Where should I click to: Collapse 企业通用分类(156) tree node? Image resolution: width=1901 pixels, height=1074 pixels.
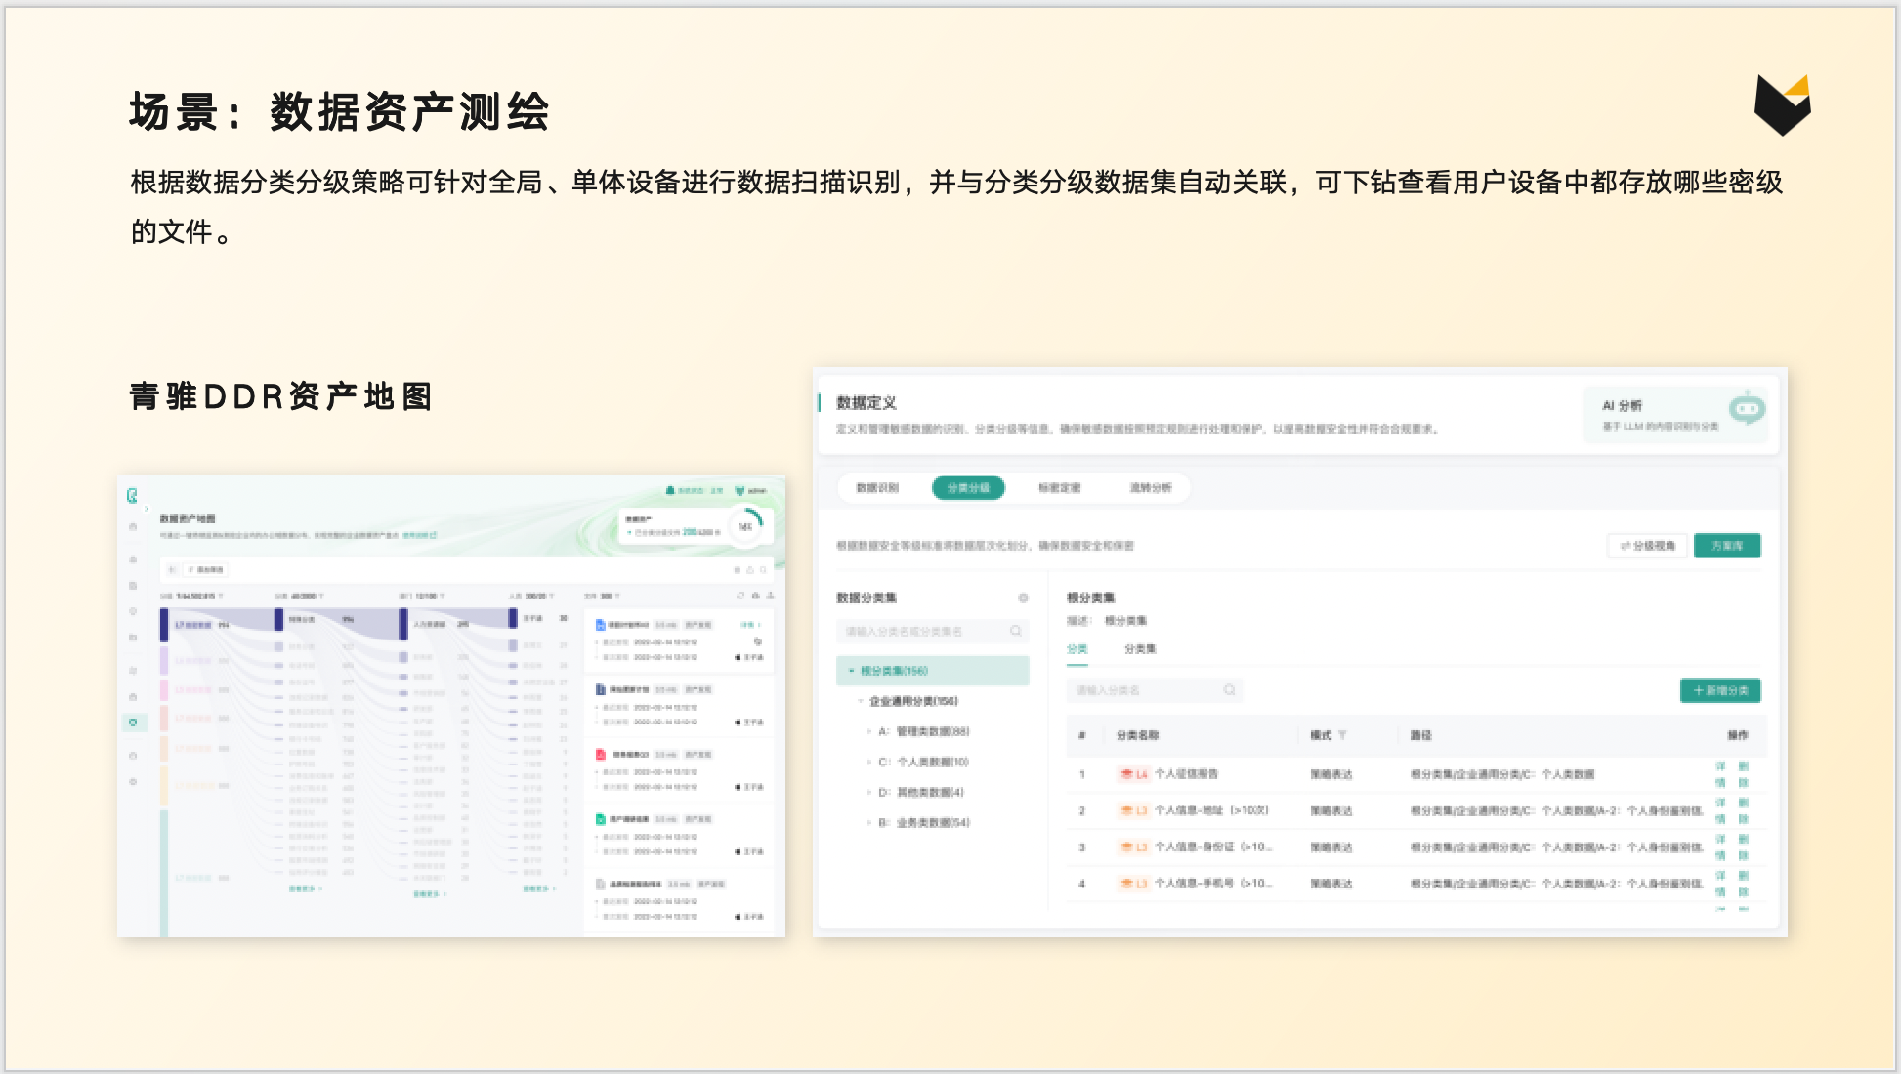click(x=861, y=701)
